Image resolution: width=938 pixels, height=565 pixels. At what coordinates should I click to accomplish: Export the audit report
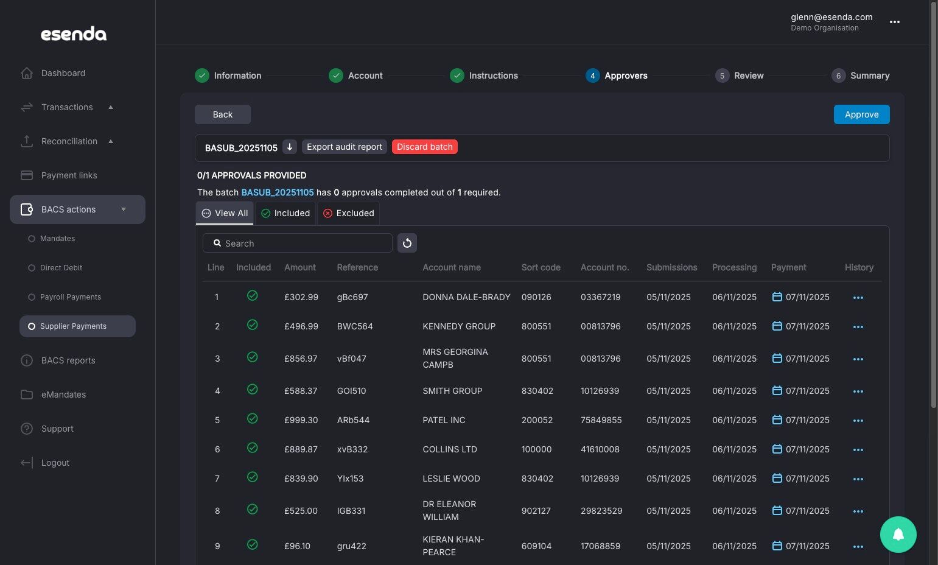click(345, 147)
